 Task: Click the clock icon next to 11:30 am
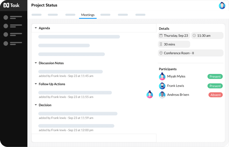click(x=194, y=36)
